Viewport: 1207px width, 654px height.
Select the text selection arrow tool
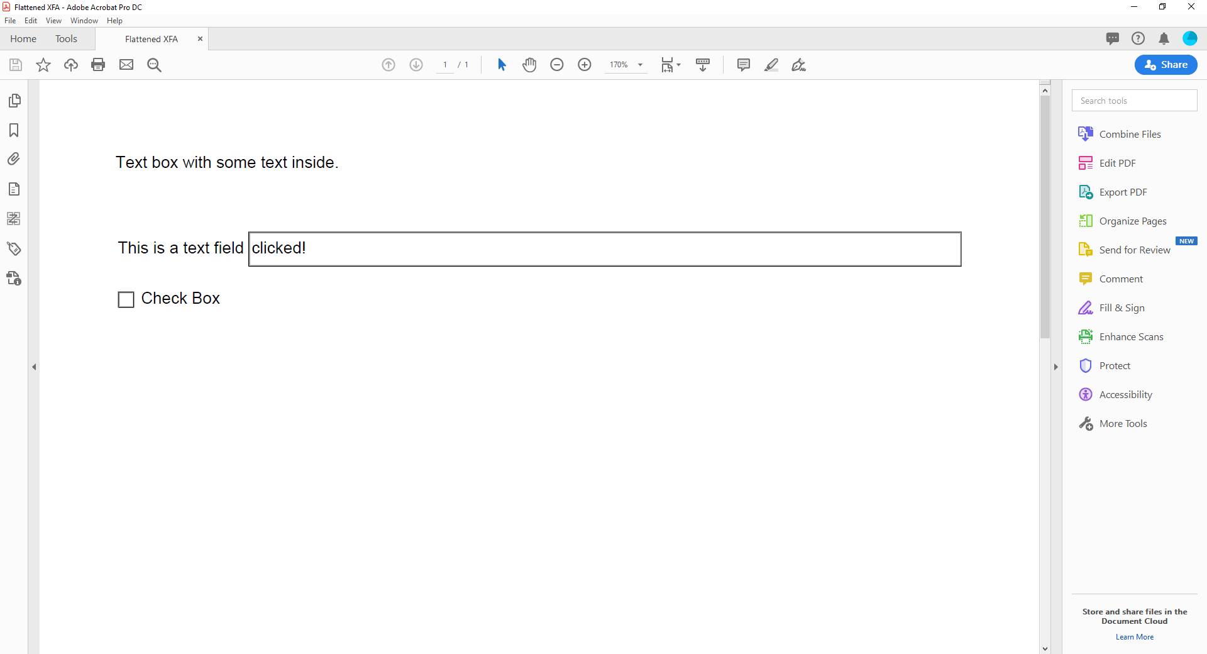(502, 65)
